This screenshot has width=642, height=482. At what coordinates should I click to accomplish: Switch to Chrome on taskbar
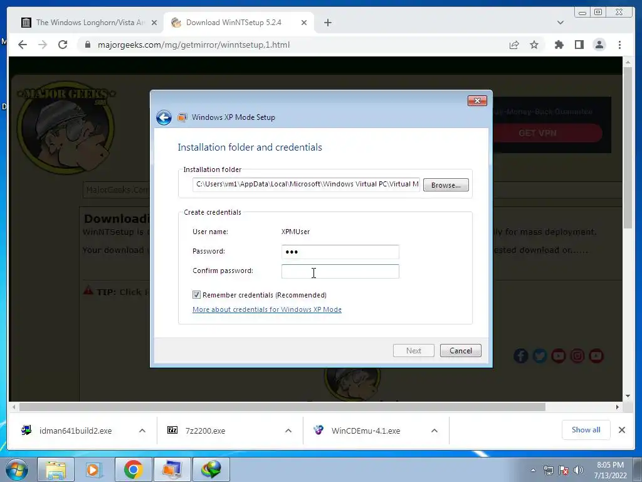pyautogui.click(x=133, y=469)
